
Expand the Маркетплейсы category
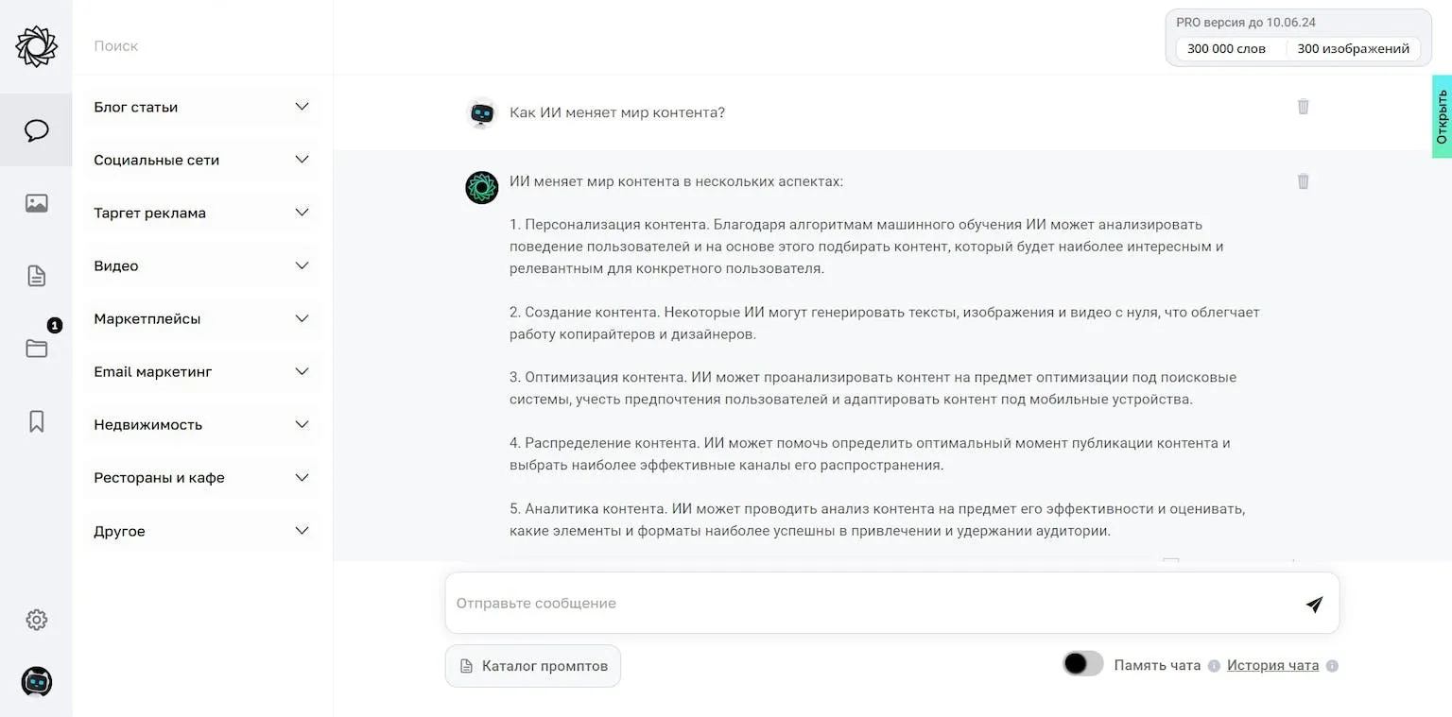(202, 318)
